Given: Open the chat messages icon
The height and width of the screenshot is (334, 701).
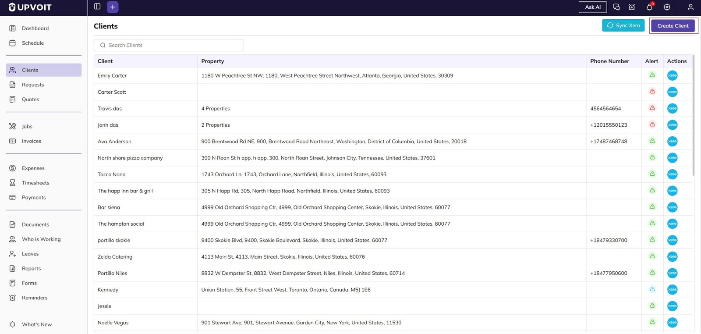Looking at the screenshot, I should pos(616,7).
